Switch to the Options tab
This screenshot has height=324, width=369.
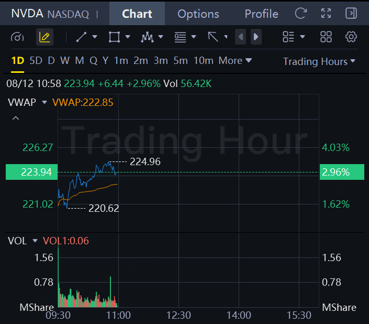pos(198,14)
